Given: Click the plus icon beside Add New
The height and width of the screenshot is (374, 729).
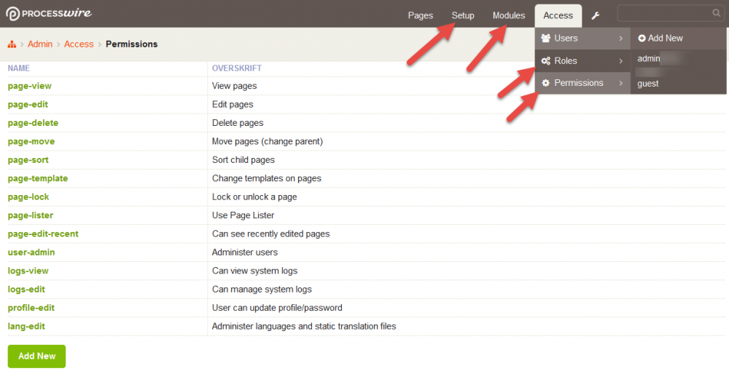Looking at the screenshot, I should click(x=642, y=39).
